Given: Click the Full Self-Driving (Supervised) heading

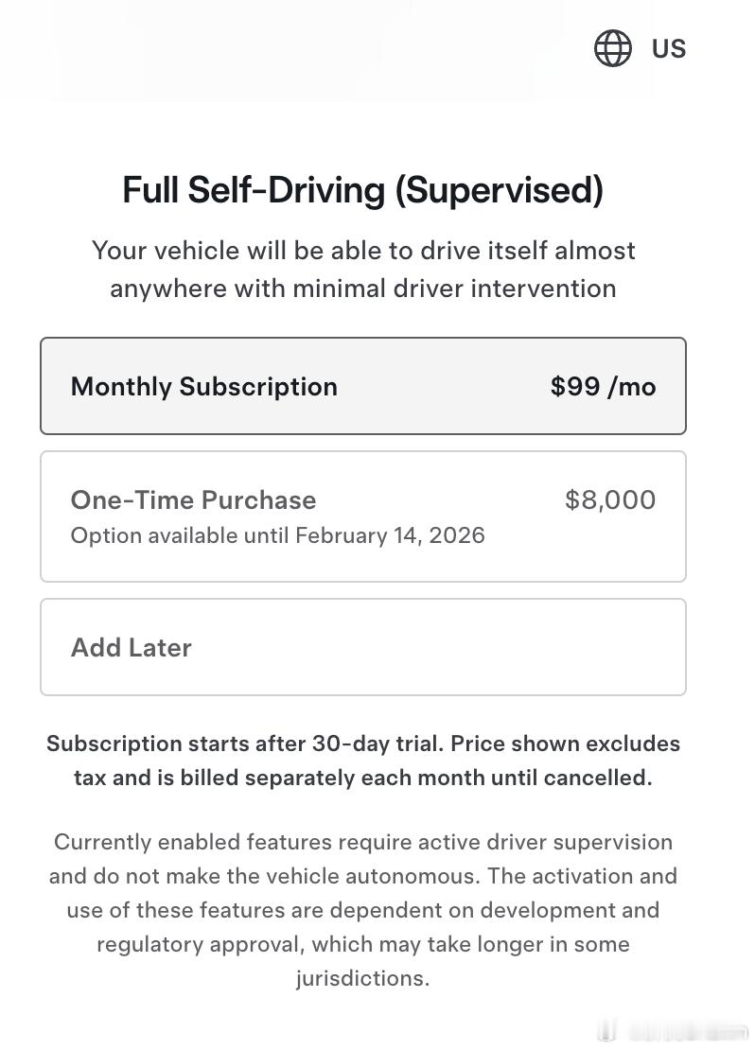Looking at the screenshot, I should pyautogui.click(x=362, y=190).
